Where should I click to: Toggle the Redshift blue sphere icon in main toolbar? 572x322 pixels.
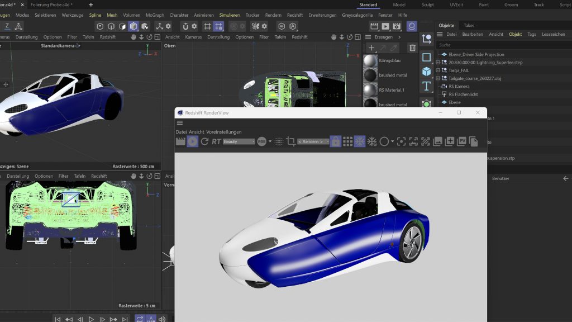click(412, 26)
